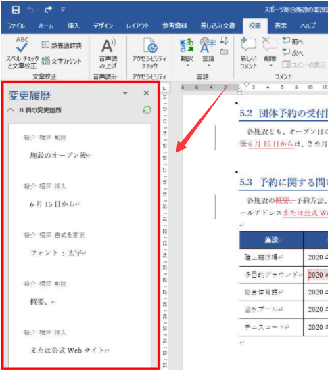
Task: Click the 温水プール table cell
Action: [271, 310]
